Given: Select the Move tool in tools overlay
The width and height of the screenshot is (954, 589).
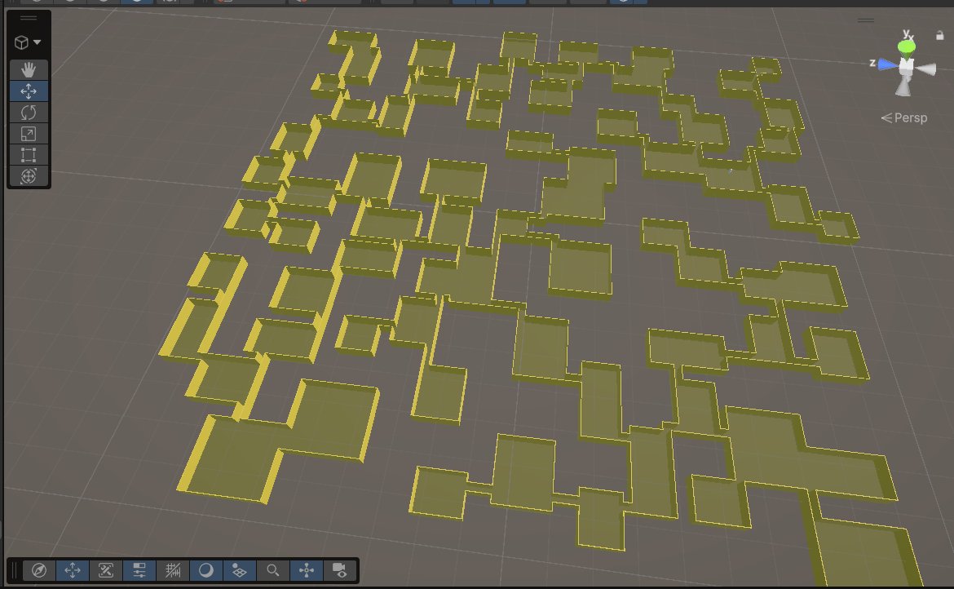Looking at the screenshot, I should click(x=28, y=91).
